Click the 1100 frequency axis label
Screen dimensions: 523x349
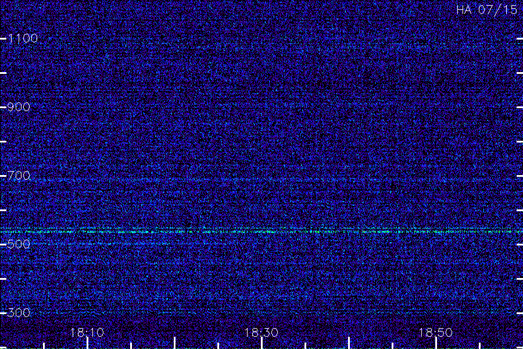23,38
